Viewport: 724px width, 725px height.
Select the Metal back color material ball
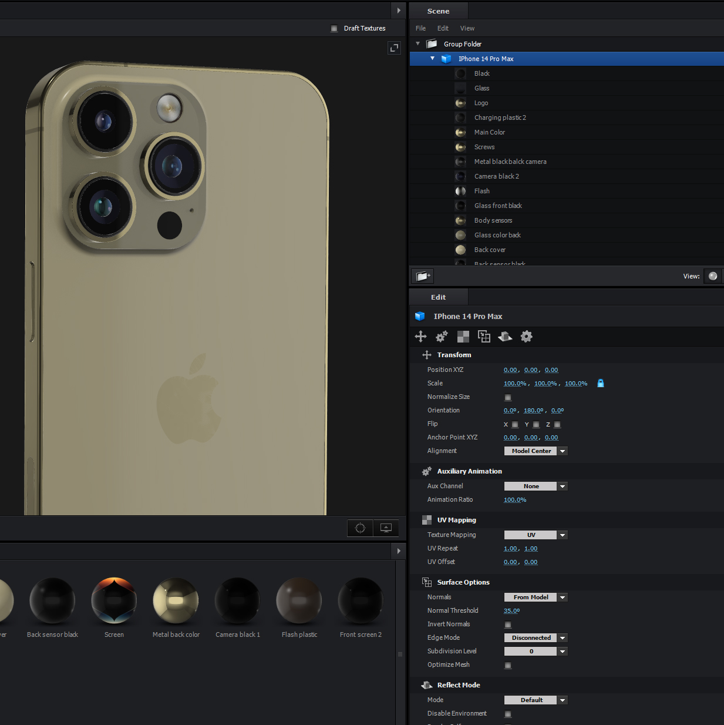pyautogui.click(x=176, y=600)
